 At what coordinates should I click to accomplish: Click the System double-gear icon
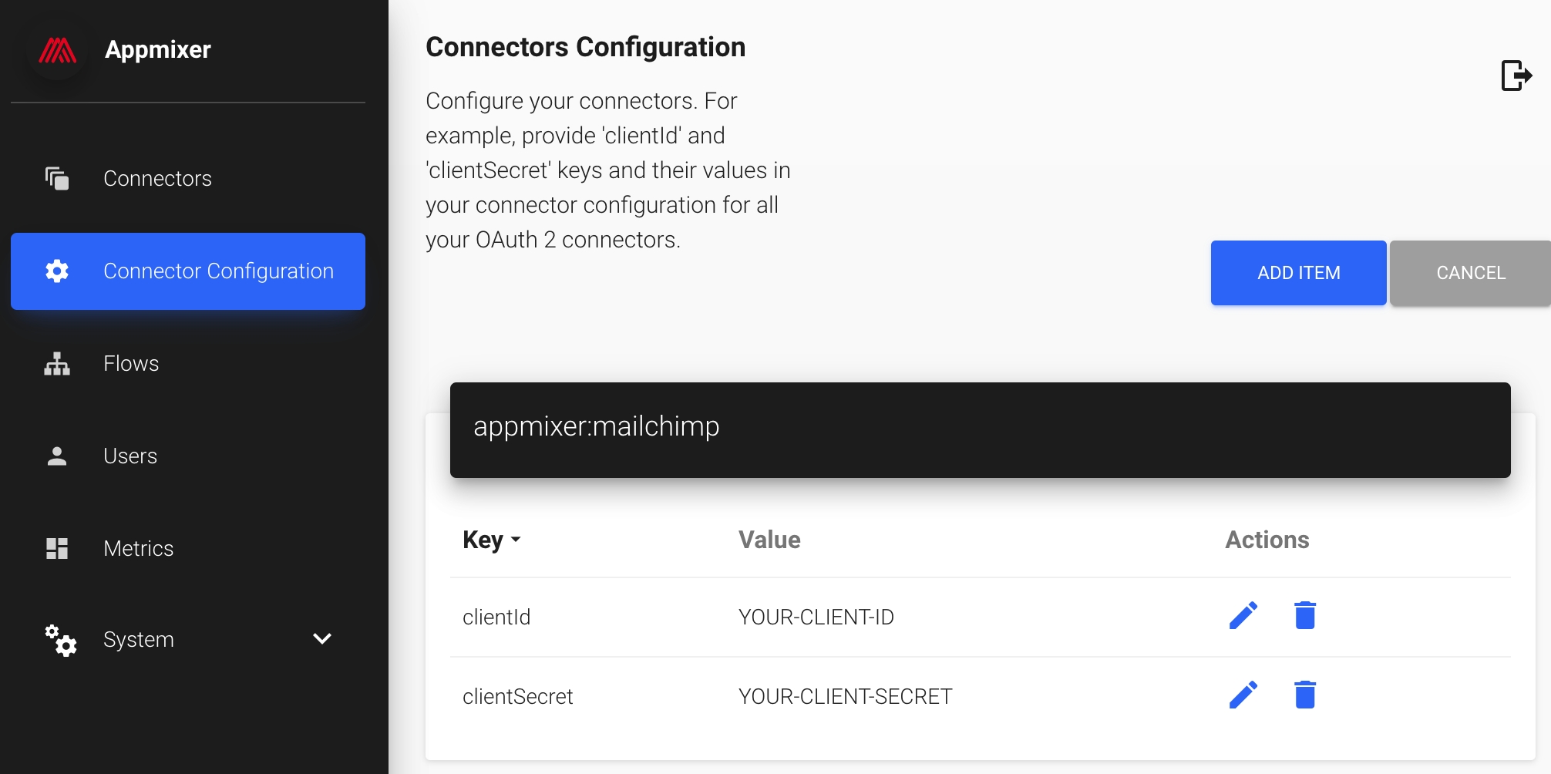pos(60,640)
